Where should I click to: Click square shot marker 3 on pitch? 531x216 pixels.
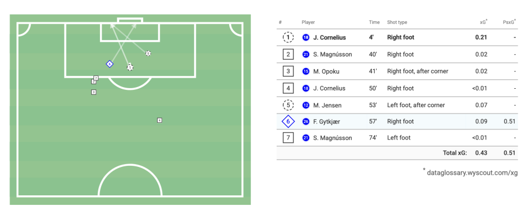pyautogui.click(x=94, y=92)
